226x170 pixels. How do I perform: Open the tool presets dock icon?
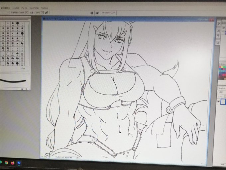pyautogui.click(x=219, y=24)
